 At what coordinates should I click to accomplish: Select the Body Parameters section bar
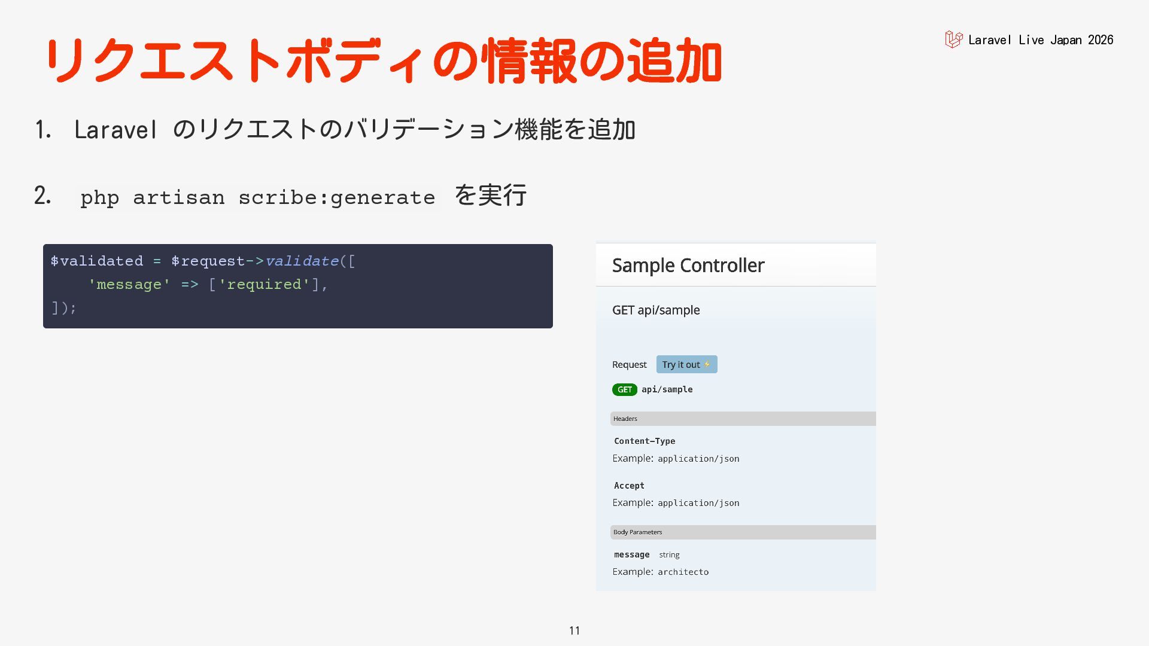point(743,532)
